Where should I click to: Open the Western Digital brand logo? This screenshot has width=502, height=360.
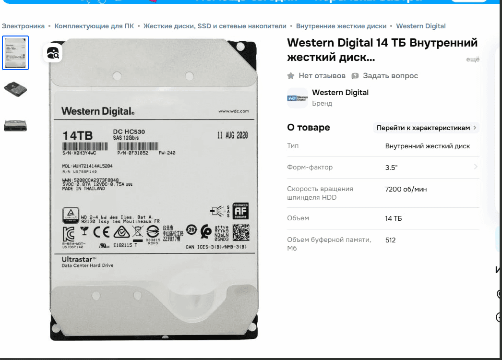(298, 98)
